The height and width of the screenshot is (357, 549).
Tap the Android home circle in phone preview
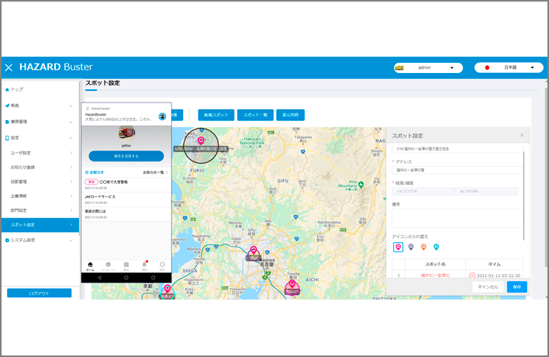click(126, 278)
